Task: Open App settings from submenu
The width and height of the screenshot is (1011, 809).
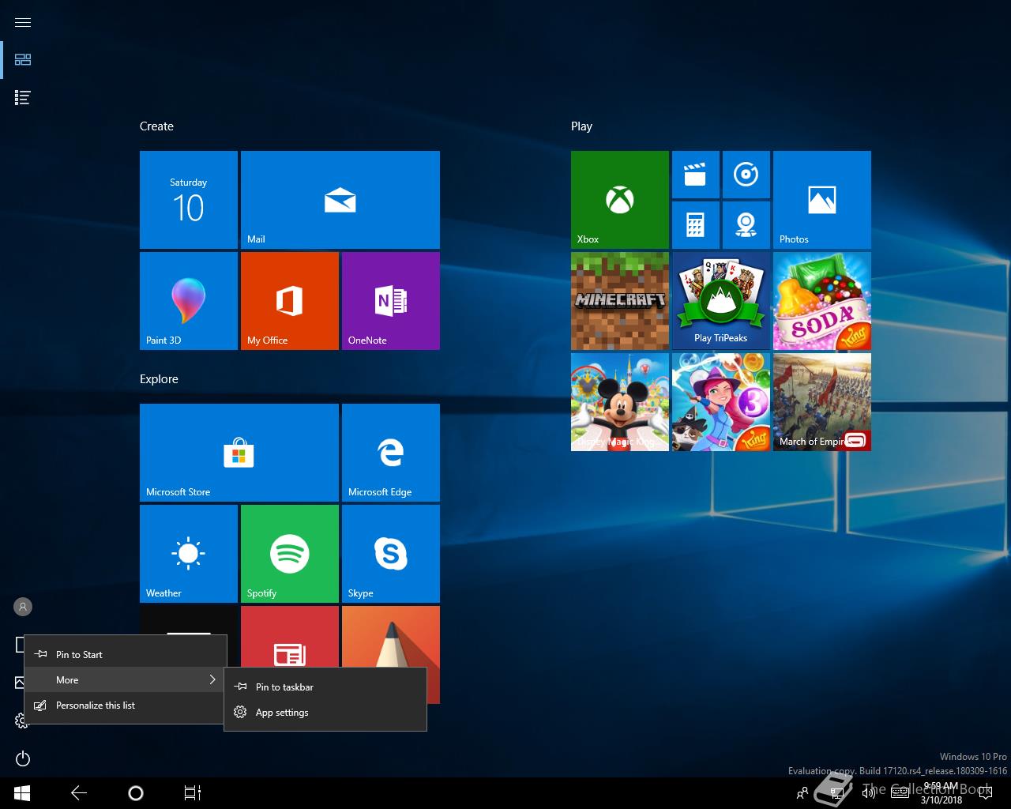Action: click(325, 712)
